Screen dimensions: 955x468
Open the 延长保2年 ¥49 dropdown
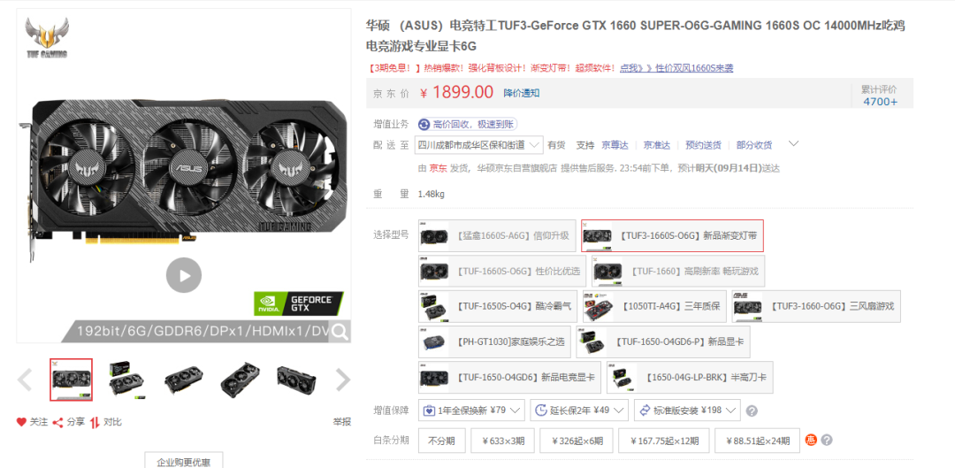pos(579,410)
